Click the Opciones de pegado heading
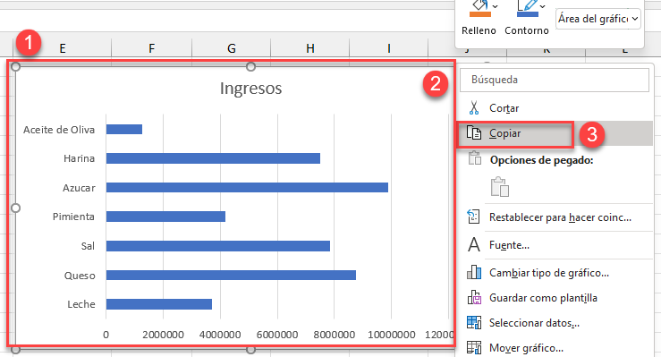 542,160
